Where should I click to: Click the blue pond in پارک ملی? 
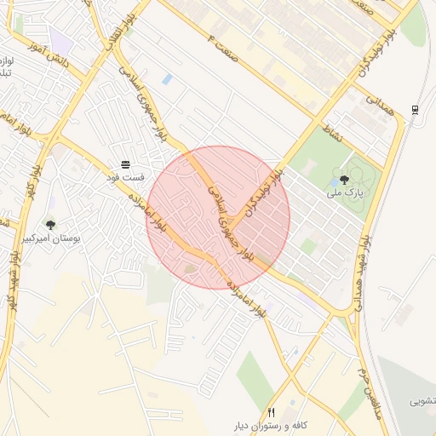click(x=335, y=182)
